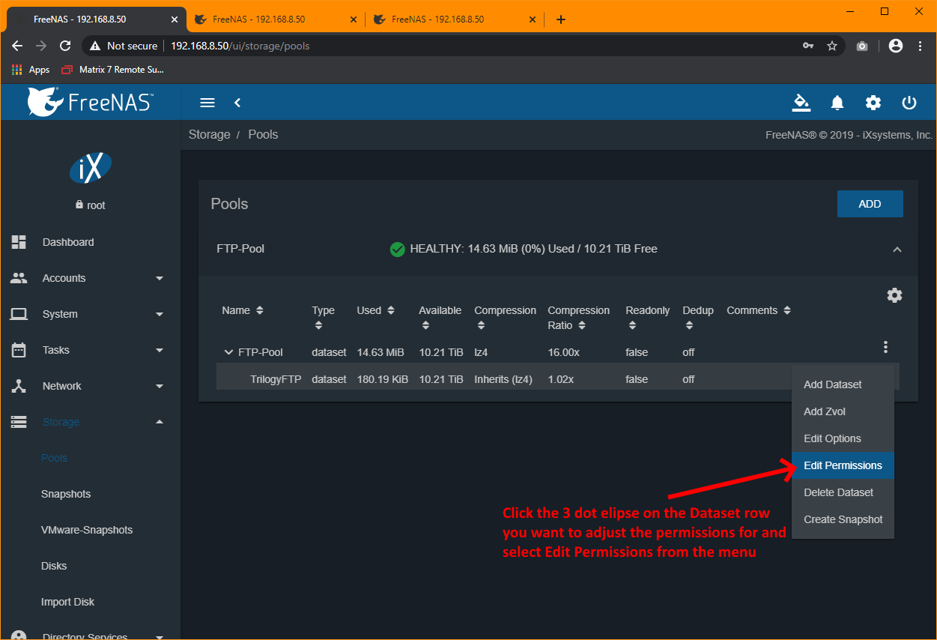Open Import Disk in the sidebar
937x640 pixels.
pos(67,602)
